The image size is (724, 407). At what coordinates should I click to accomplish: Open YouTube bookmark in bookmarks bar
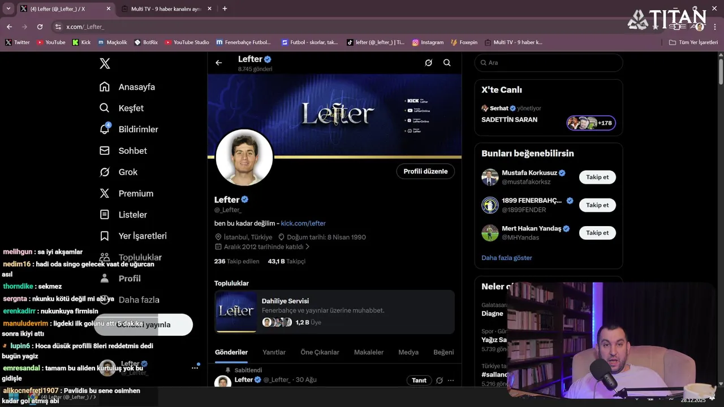51,42
